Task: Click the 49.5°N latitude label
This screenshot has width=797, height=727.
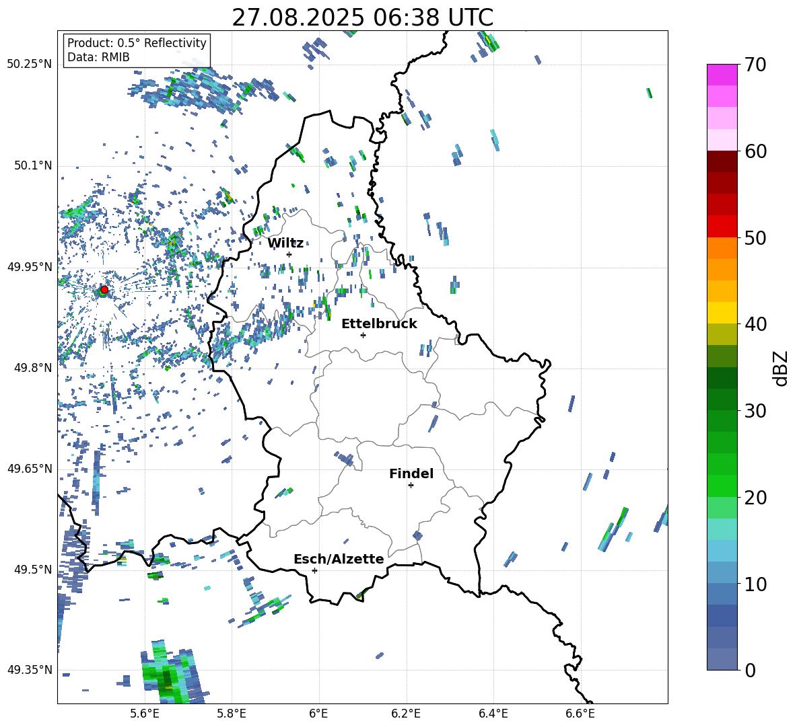Action: click(x=32, y=569)
